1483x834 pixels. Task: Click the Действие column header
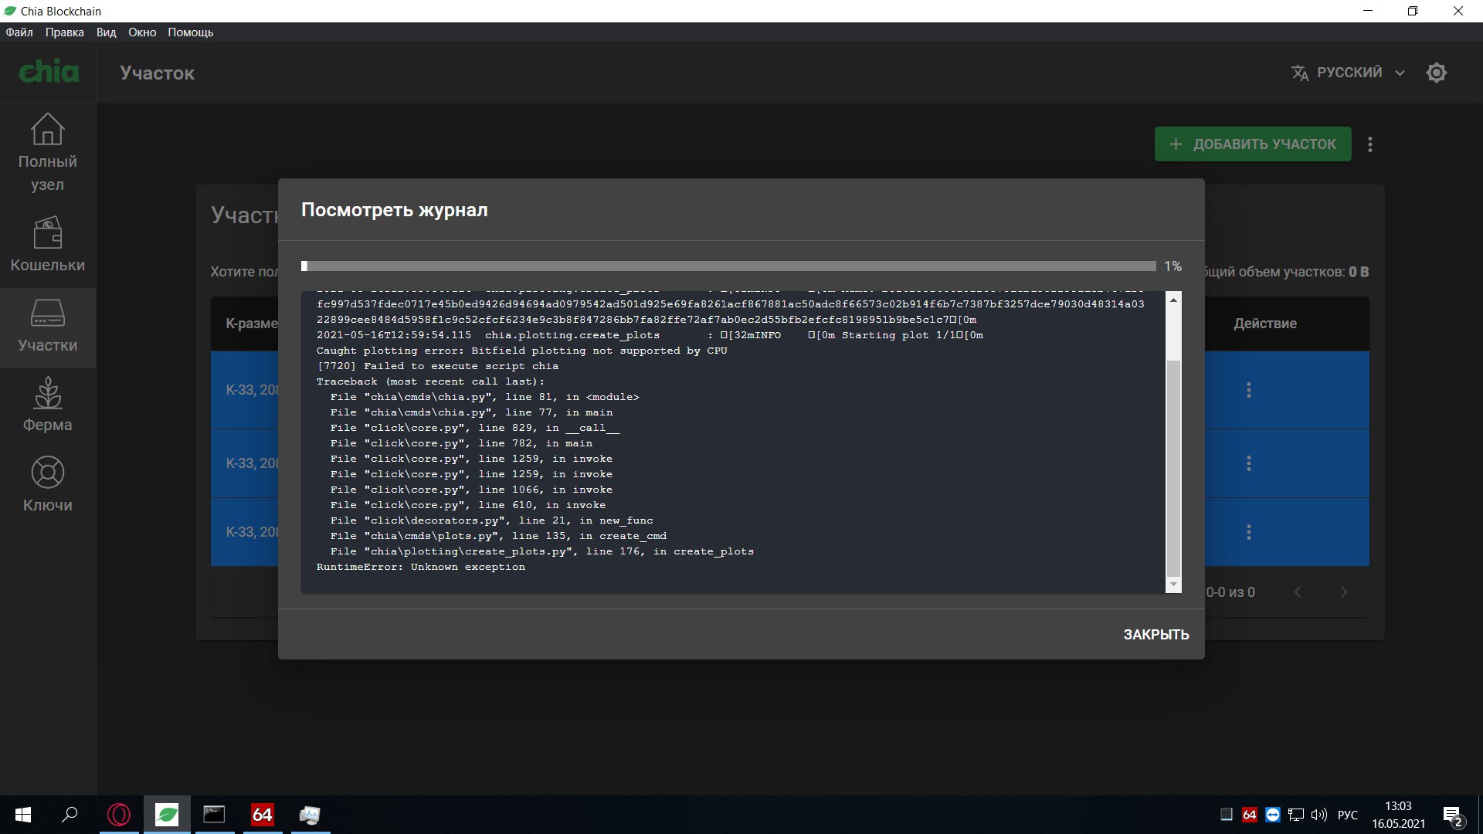click(1264, 324)
